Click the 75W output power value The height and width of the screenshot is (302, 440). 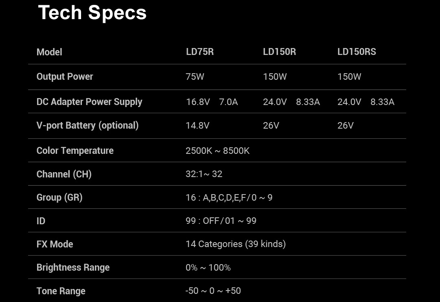(x=195, y=77)
